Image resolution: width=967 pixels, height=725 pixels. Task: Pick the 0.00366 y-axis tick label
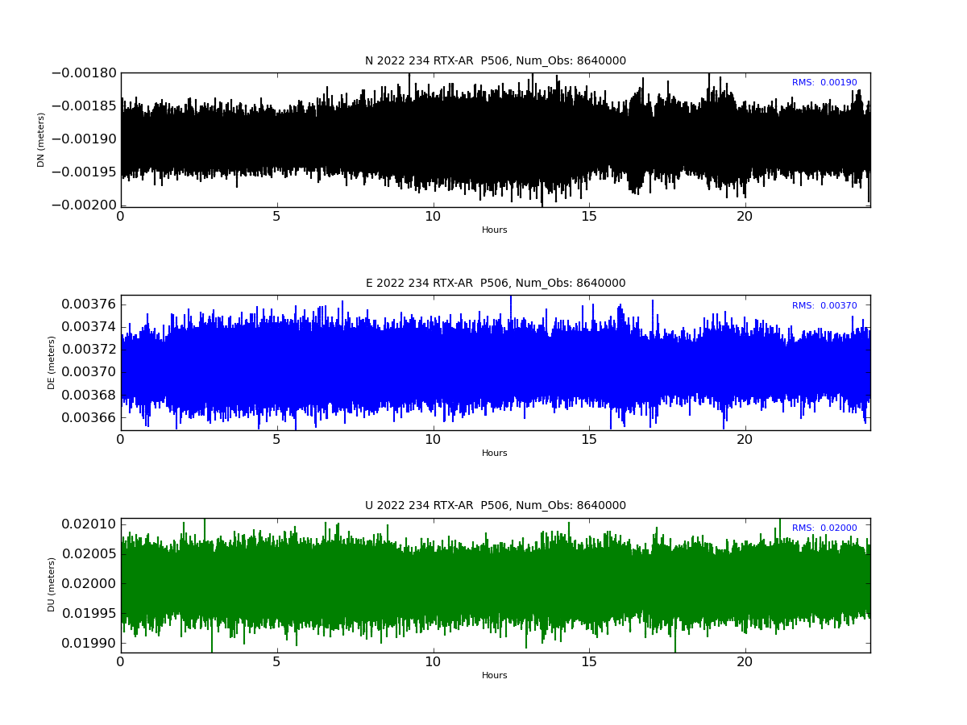(89, 417)
